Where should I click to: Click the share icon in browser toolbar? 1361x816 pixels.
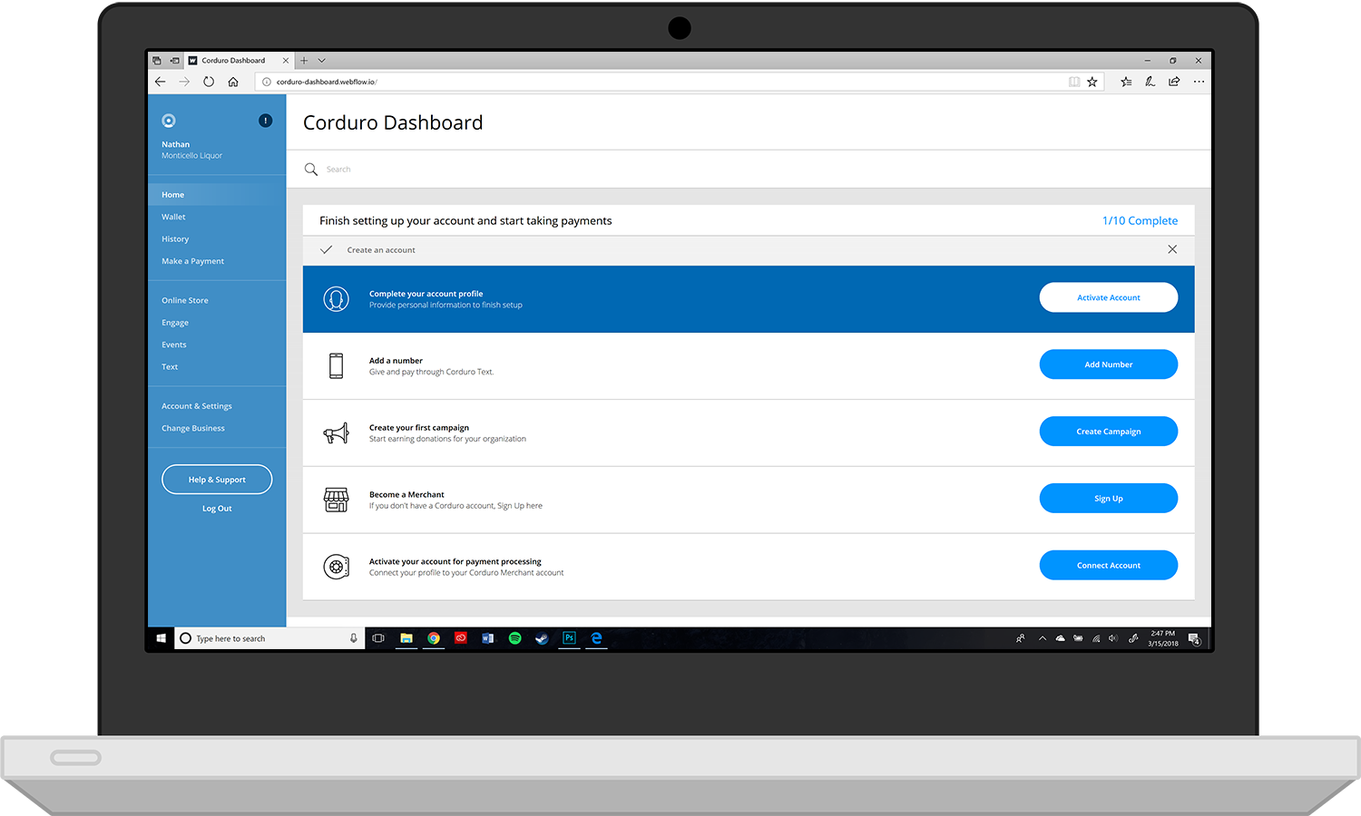coord(1174,82)
